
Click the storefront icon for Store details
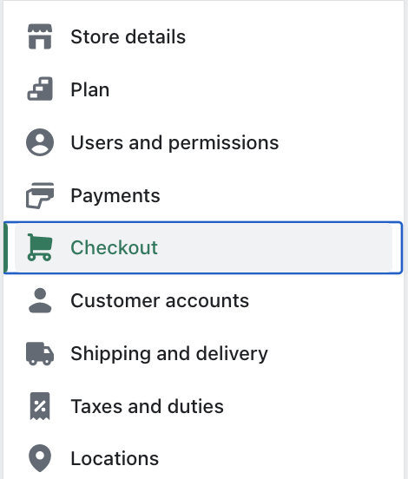pos(40,36)
